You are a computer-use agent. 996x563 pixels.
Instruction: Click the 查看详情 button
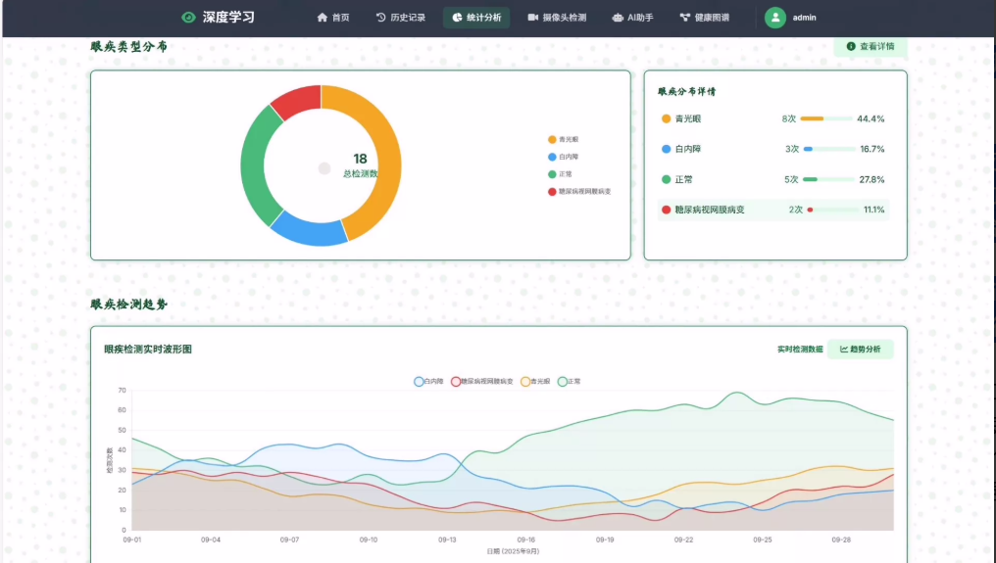tap(871, 46)
